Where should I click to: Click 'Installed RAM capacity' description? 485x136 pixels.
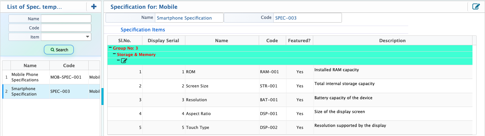tap(337, 70)
